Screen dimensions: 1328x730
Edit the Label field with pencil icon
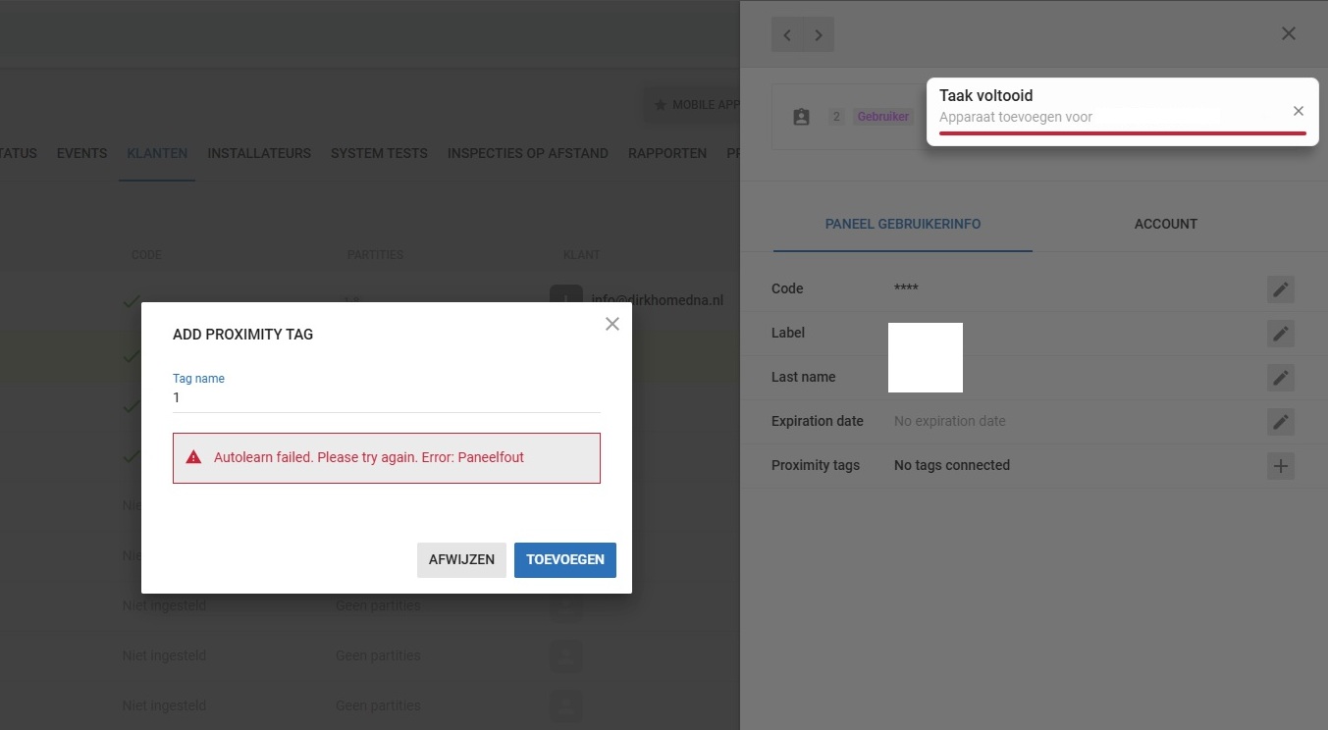tap(1280, 334)
